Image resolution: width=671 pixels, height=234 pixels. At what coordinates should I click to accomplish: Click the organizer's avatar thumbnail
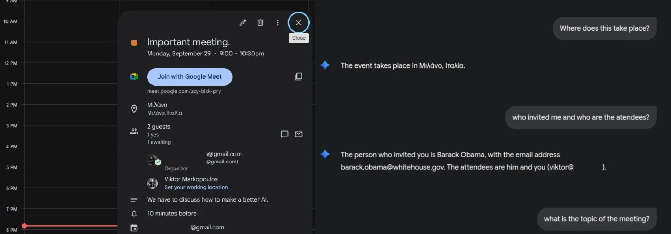(x=152, y=160)
